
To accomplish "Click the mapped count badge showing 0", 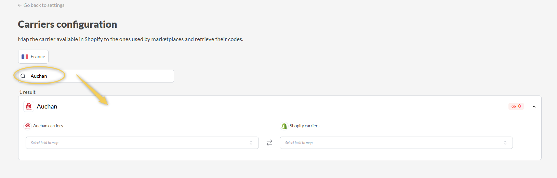I will [x=516, y=106].
